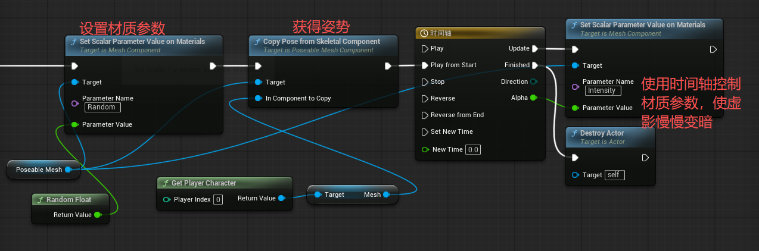Click the Alpha output pin

[x=534, y=98]
